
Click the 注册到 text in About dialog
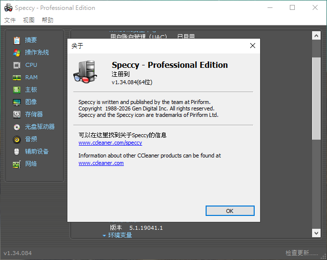[x=120, y=74]
